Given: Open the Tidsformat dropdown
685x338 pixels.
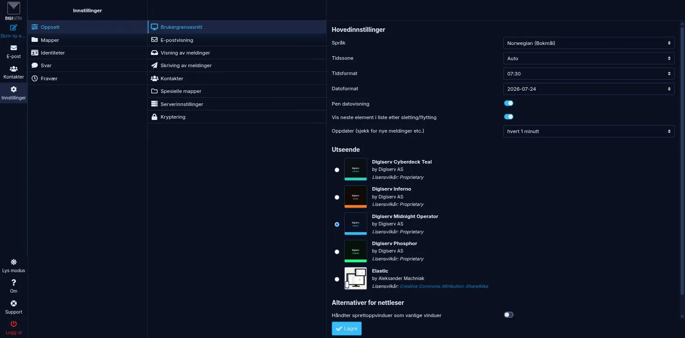Looking at the screenshot, I should [588, 74].
